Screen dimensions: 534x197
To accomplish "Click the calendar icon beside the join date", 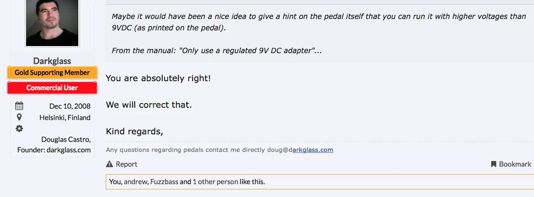I will (19, 106).
